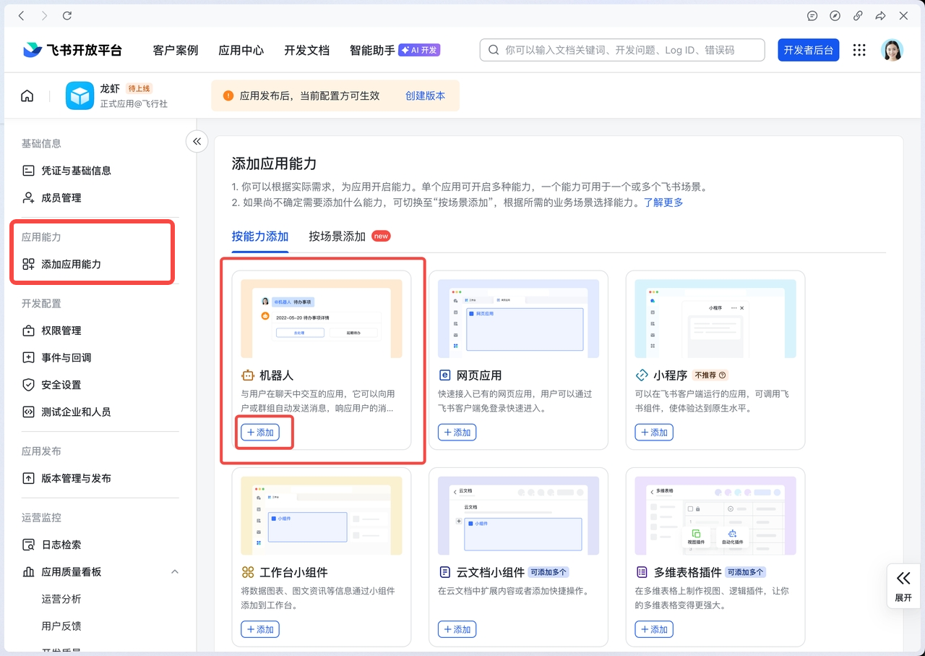Collapse the 应用质量看板 section
The image size is (925, 656).
(x=175, y=571)
